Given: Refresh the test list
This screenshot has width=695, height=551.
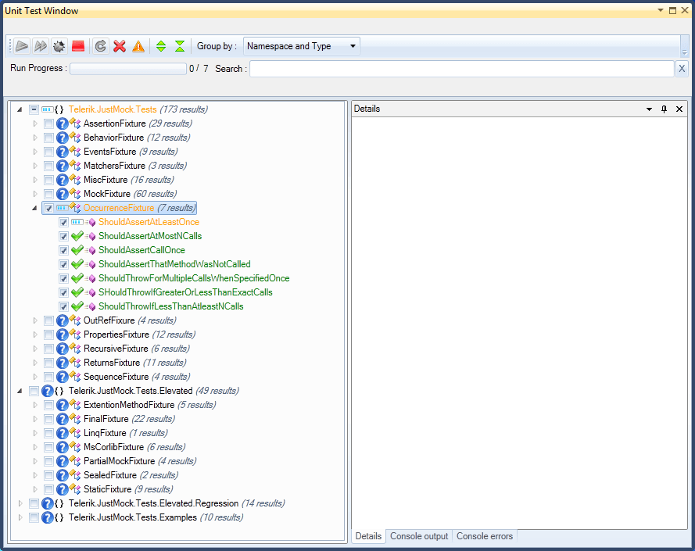Looking at the screenshot, I should [101, 46].
